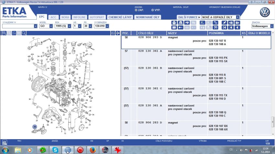Click the key icon in the toolbar

pos(181,27)
